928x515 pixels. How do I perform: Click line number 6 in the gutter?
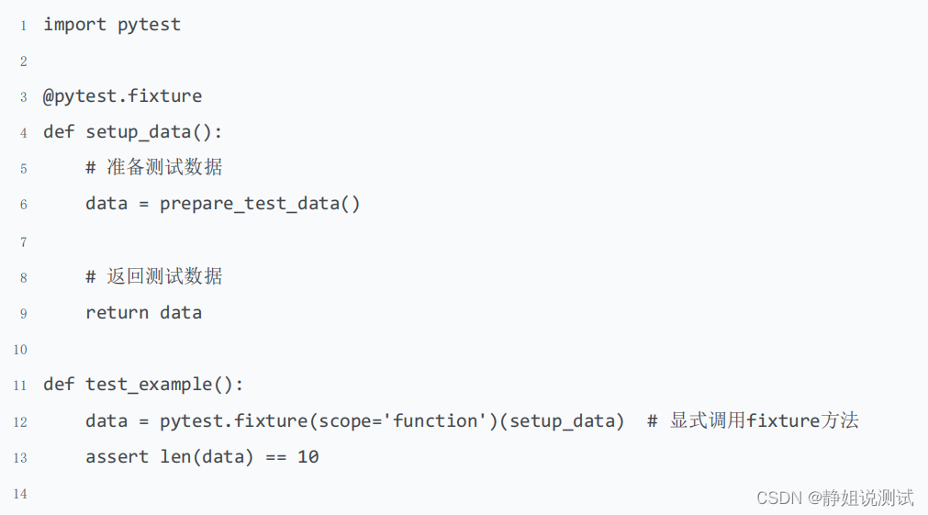tap(23, 205)
